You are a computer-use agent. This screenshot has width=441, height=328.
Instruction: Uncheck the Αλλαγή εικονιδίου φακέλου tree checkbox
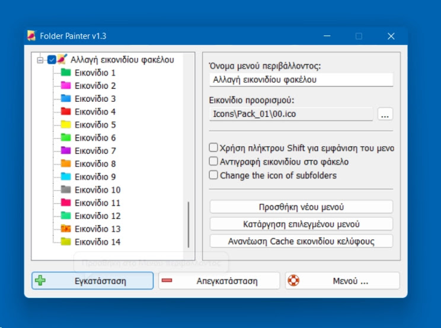click(x=52, y=60)
